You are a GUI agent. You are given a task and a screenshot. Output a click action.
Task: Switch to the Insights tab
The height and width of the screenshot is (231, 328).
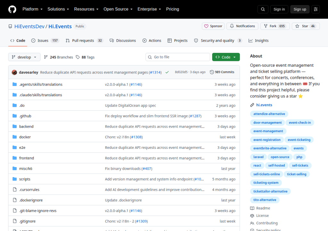pyautogui.click(x=258, y=40)
